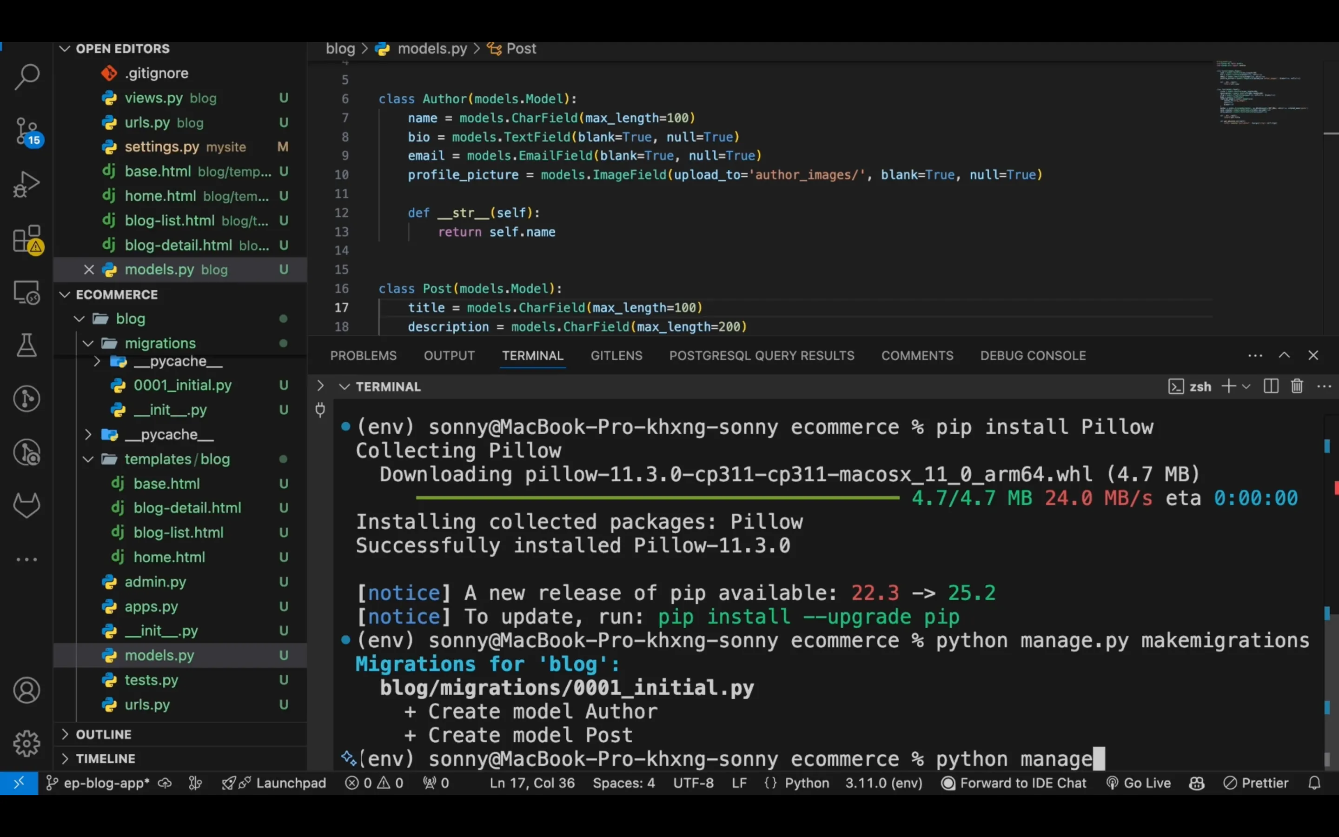Open Source Control view with 15 badge
The height and width of the screenshot is (837, 1339).
click(27, 131)
